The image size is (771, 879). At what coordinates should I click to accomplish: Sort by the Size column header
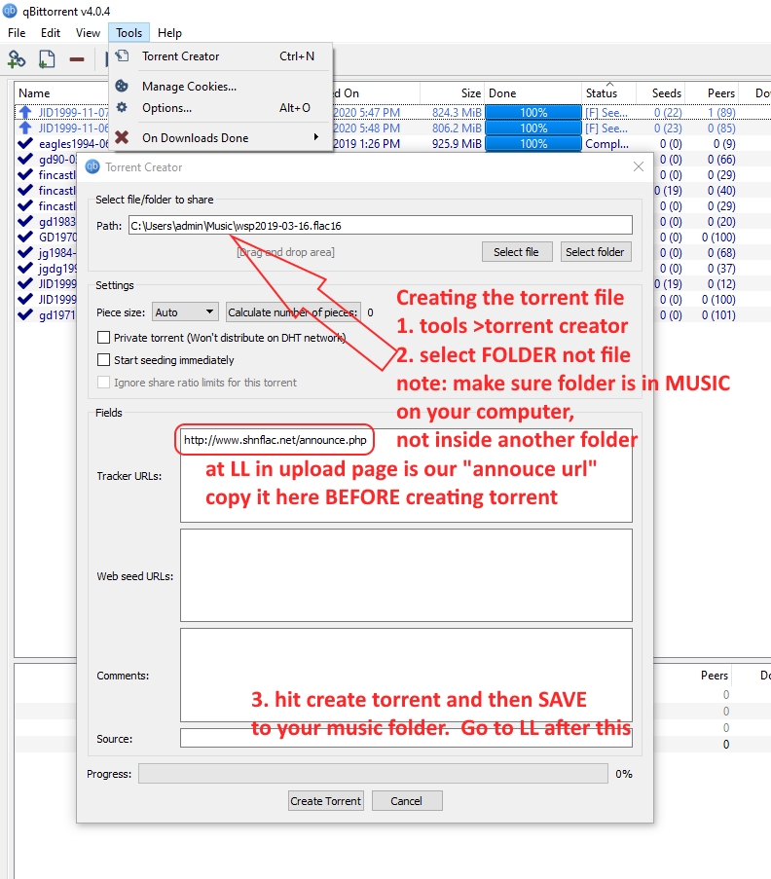point(471,93)
